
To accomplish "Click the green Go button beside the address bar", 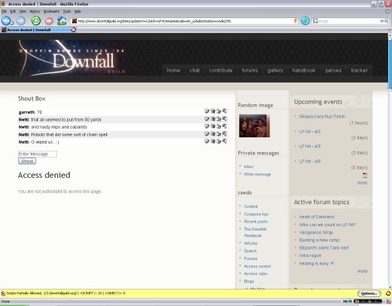I will (x=305, y=21).
